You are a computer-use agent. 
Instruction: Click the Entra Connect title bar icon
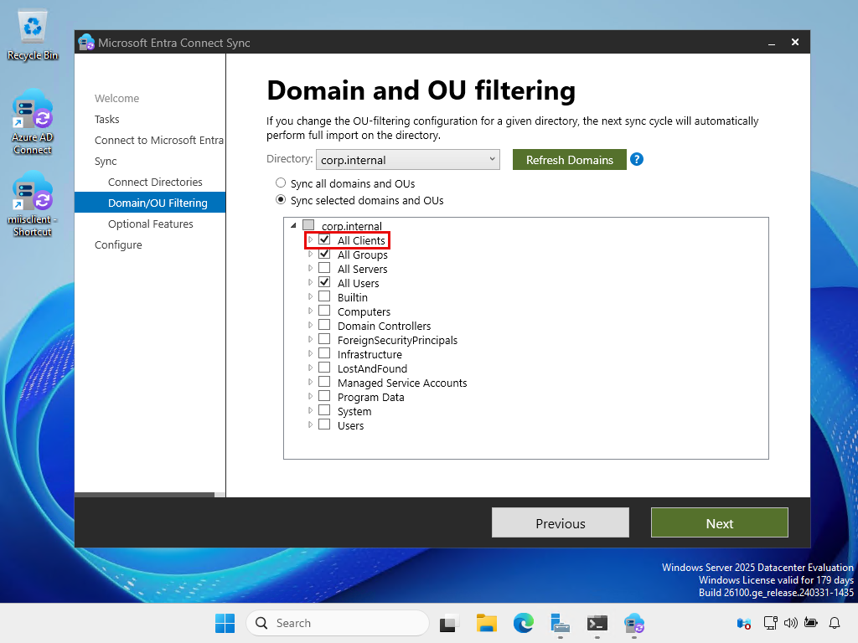point(86,42)
